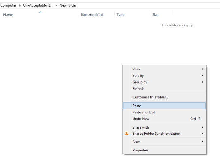Open Properties from the context menu

click(x=140, y=150)
